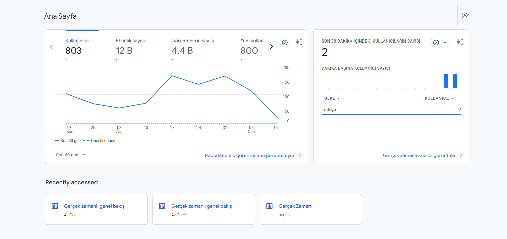
Task: Go to previous metrics with the left chevron
Action: [x=51, y=47]
